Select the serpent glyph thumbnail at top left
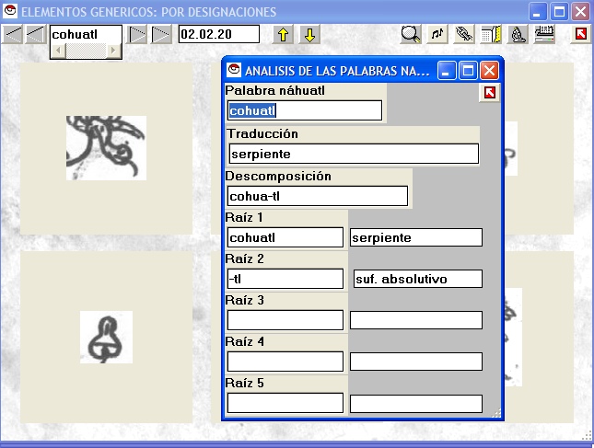 (x=106, y=147)
